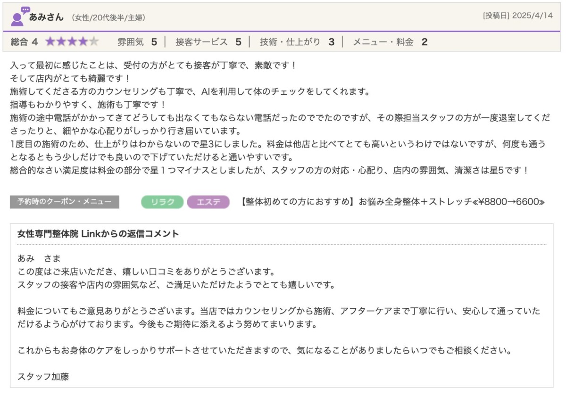Click the あみ さま greeting in reply
This screenshot has height=396, width=566.
(x=39, y=259)
